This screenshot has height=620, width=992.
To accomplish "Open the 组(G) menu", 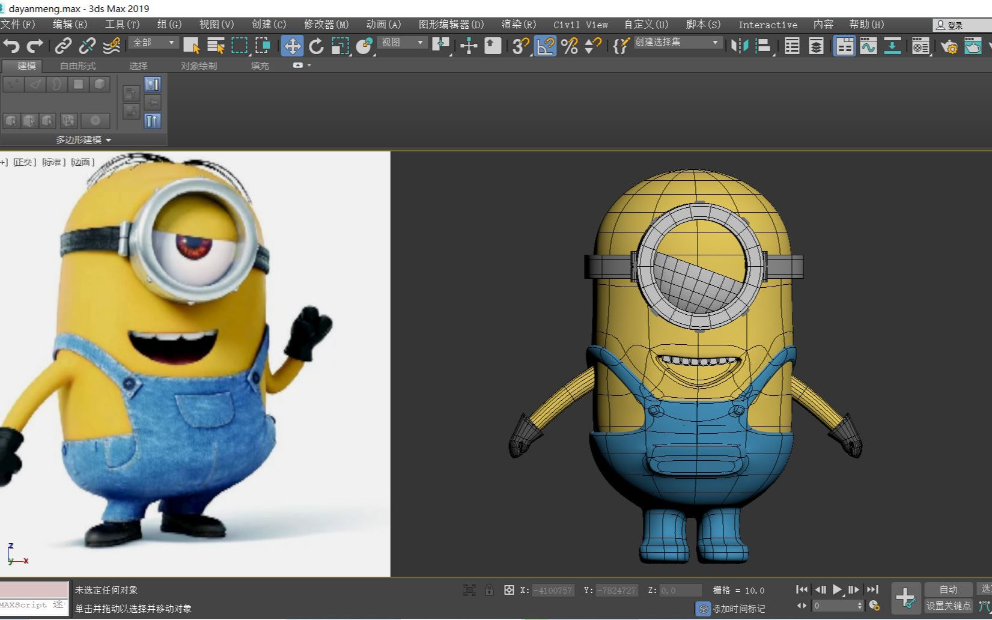I will (x=169, y=25).
